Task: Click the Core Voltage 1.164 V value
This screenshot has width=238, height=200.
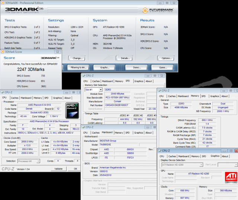Action: [54, 116]
